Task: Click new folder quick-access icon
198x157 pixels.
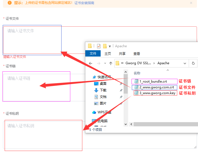Action: coord(105,46)
